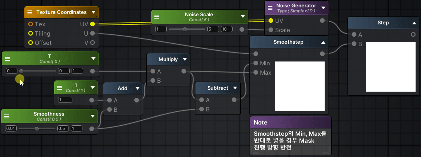The height and width of the screenshot is (157, 421).
Task: Click Step node A input port
Action: [354, 35]
